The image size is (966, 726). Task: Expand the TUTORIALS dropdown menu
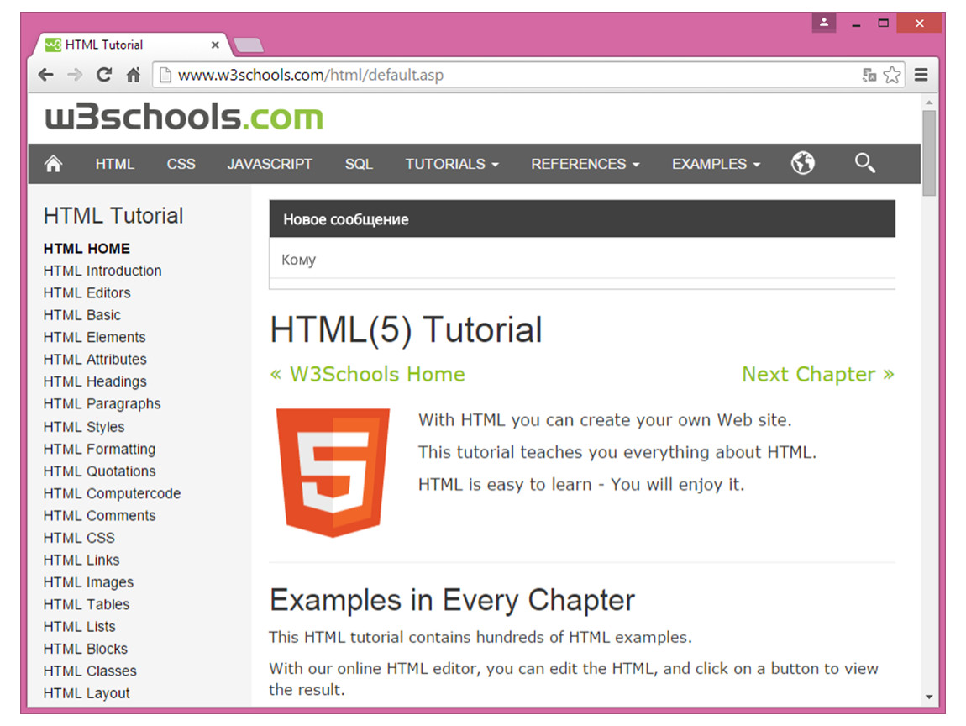point(452,164)
